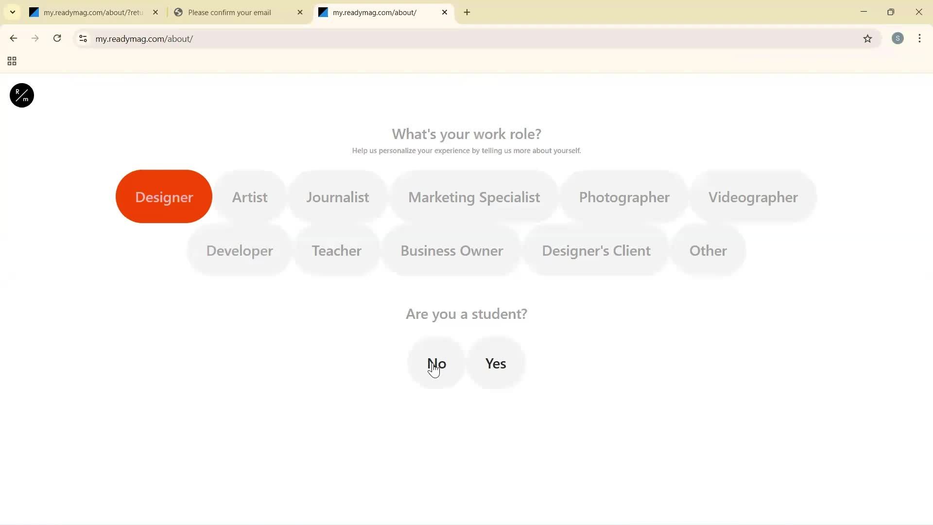Click the browser back arrow
The height and width of the screenshot is (525, 933).
coord(13,38)
